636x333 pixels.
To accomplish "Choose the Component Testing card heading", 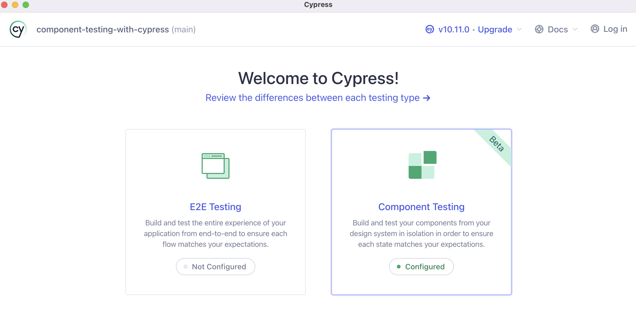I will pyautogui.click(x=421, y=207).
